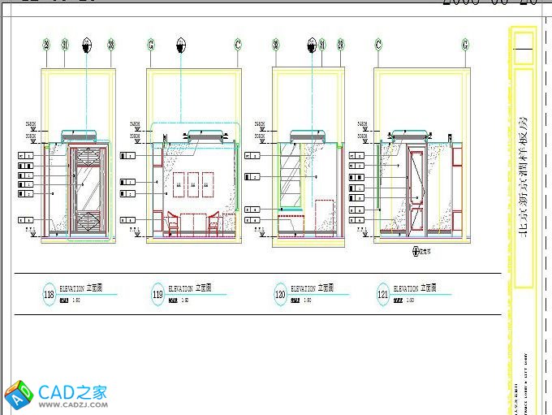Select the left chair in elevation 119
The image size is (552, 415).
tap(171, 223)
